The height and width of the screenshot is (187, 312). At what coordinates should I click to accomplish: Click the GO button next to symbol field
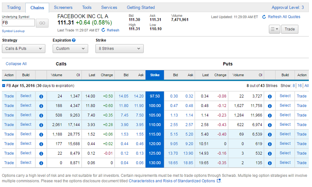[x=42, y=23]
